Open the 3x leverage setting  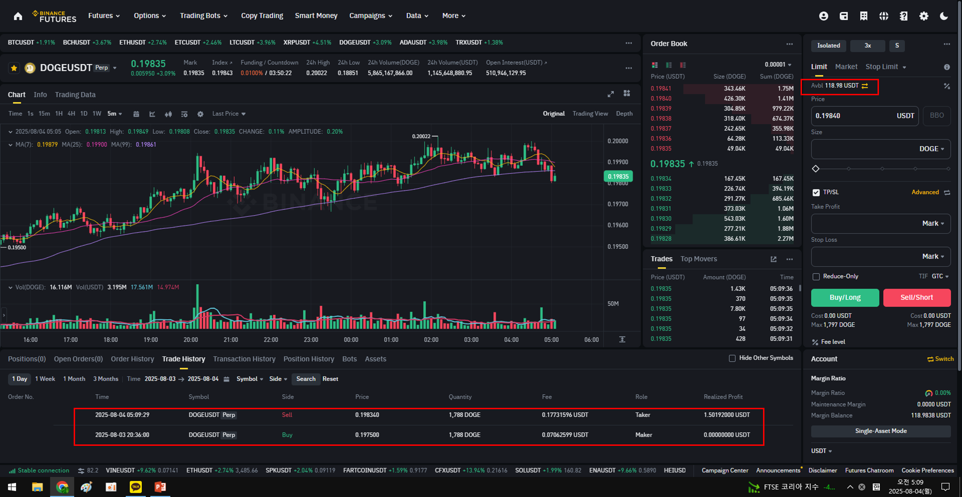[x=867, y=46]
